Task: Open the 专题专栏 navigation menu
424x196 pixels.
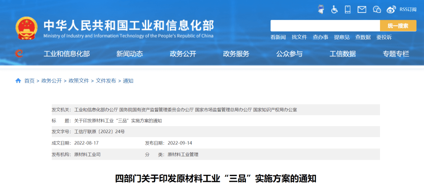Action: click(x=396, y=54)
